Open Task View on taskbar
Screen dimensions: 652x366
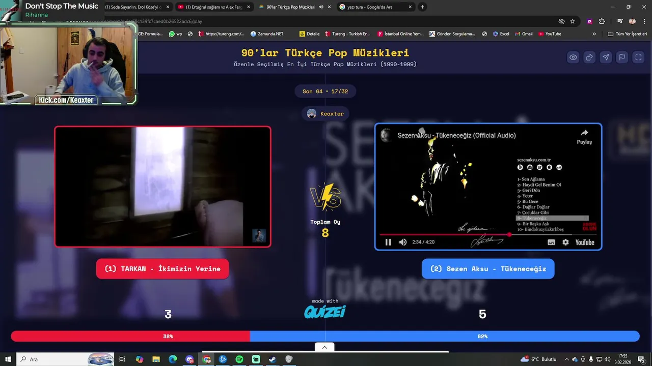pyautogui.click(x=122, y=359)
